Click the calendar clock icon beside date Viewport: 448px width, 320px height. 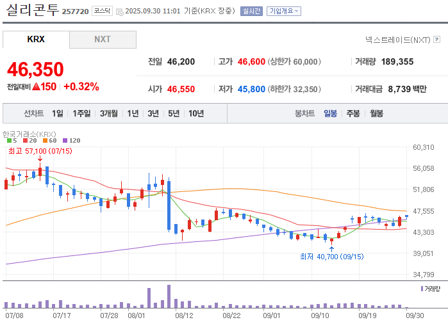click(x=120, y=12)
